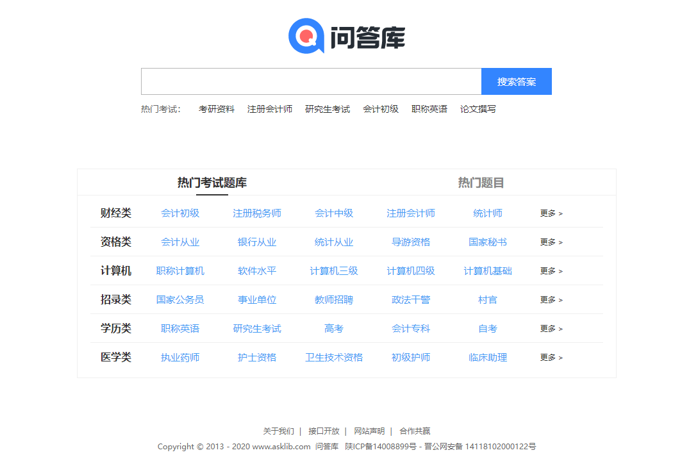Open the 考研资料 hot exam link
The image size is (673, 473).
pos(217,109)
